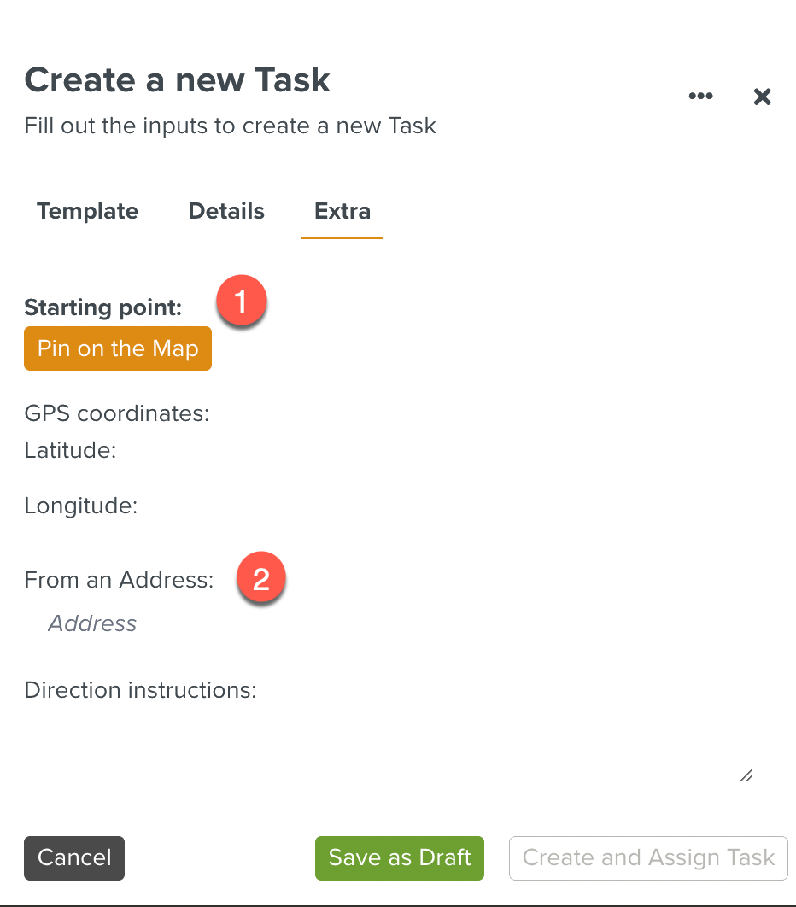Click the From an Address label
The image size is (796, 907).
119,581
